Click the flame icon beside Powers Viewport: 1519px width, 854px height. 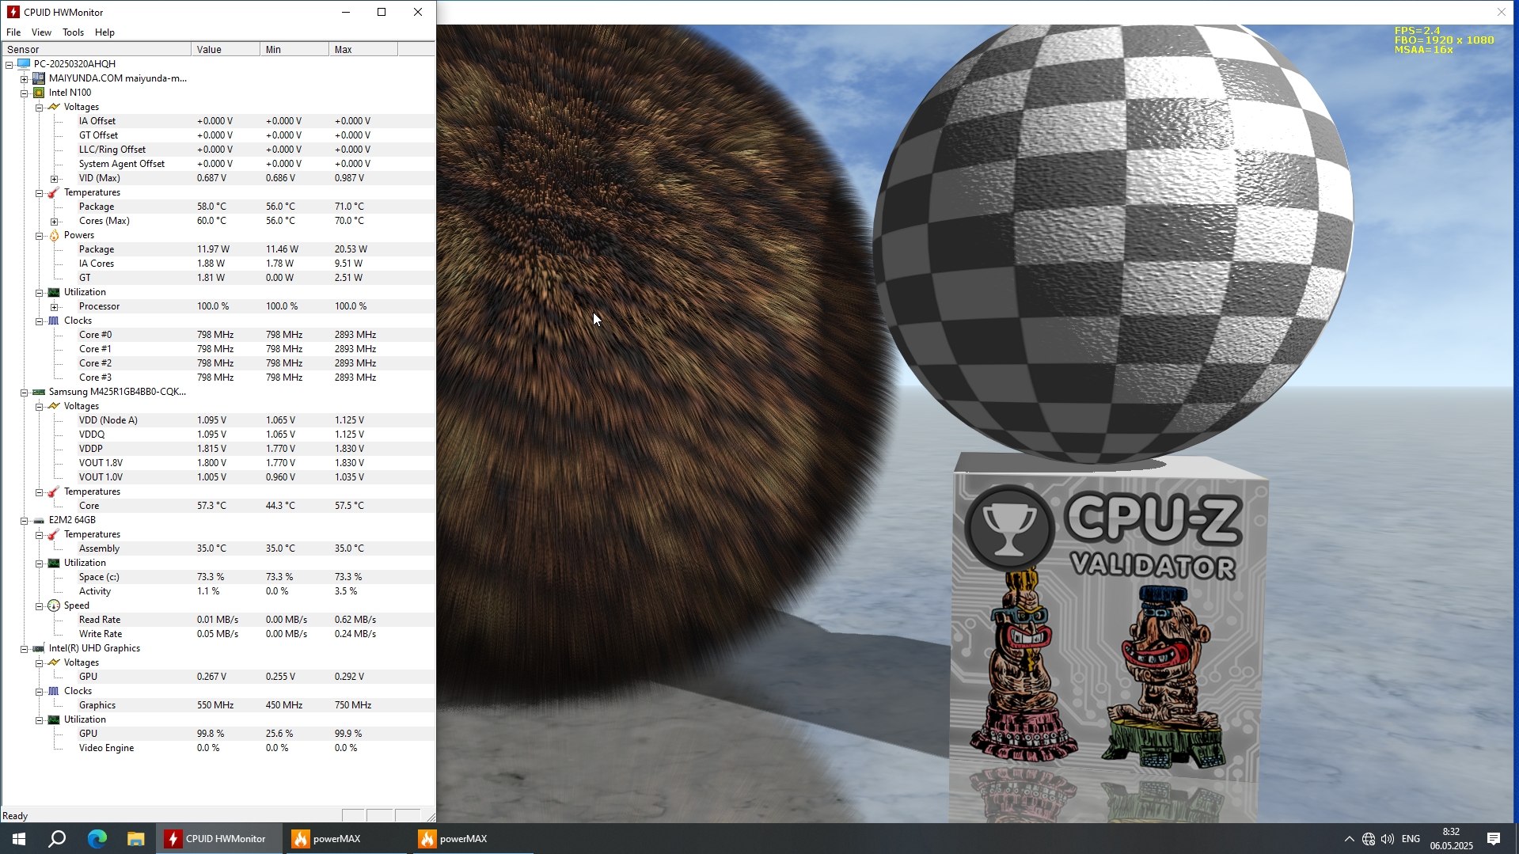[54, 235]
